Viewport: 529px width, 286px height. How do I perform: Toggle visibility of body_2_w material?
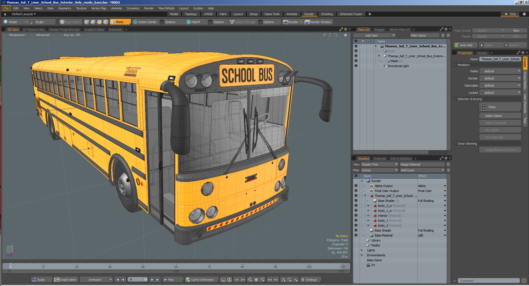point(356,206)
